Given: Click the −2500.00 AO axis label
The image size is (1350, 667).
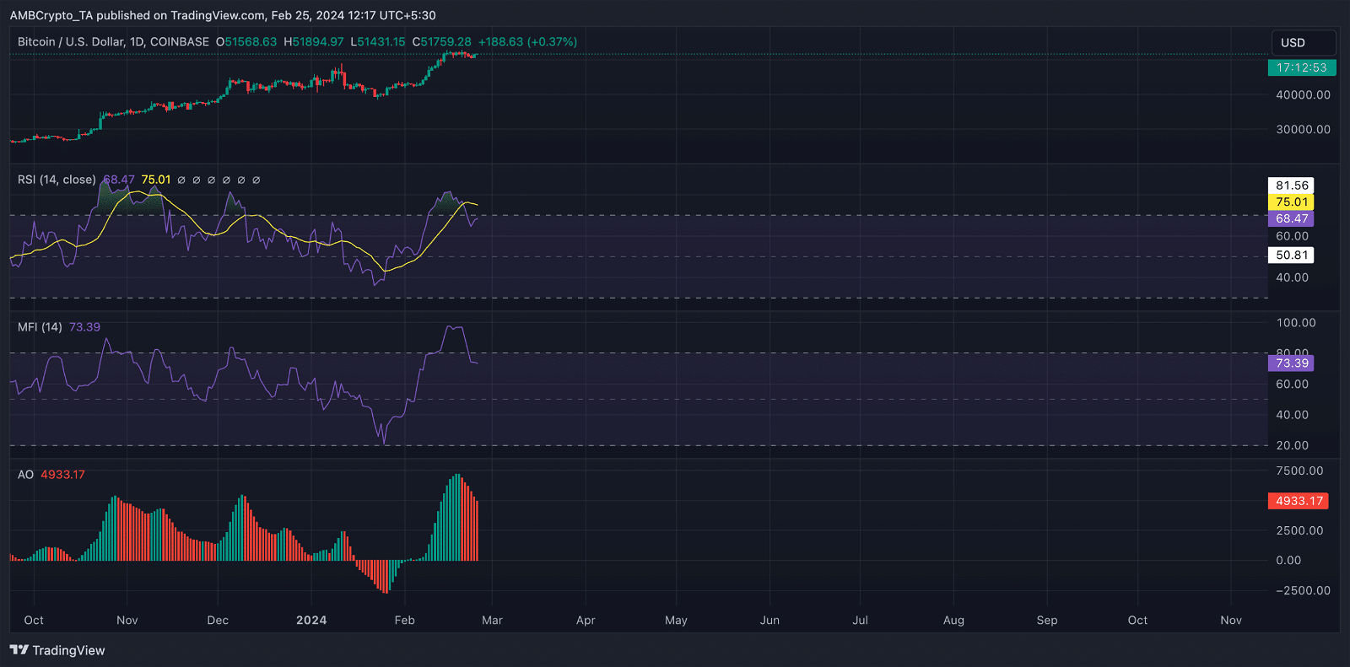Looking at the screenshot, I should [1303, 590].
